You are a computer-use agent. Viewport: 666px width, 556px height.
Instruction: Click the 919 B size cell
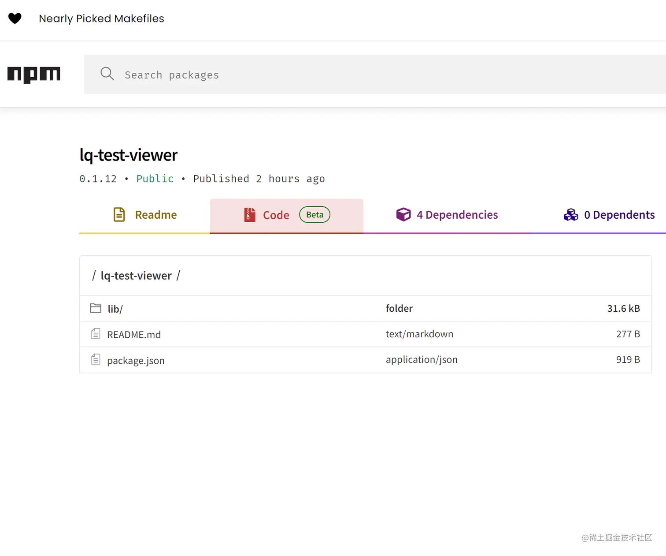pos(628,360)
